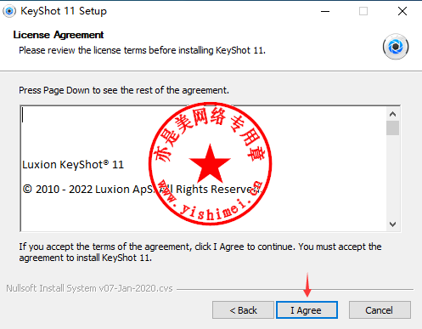Click the License Agreement heading
Screen dimensions: 422x329
point(59,35)
